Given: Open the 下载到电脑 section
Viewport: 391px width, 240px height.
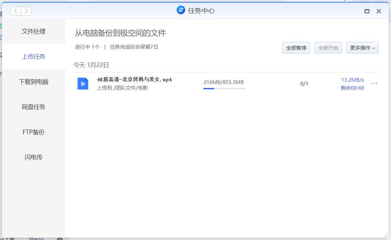Looking at the screenshot, I should coord(33,82).
